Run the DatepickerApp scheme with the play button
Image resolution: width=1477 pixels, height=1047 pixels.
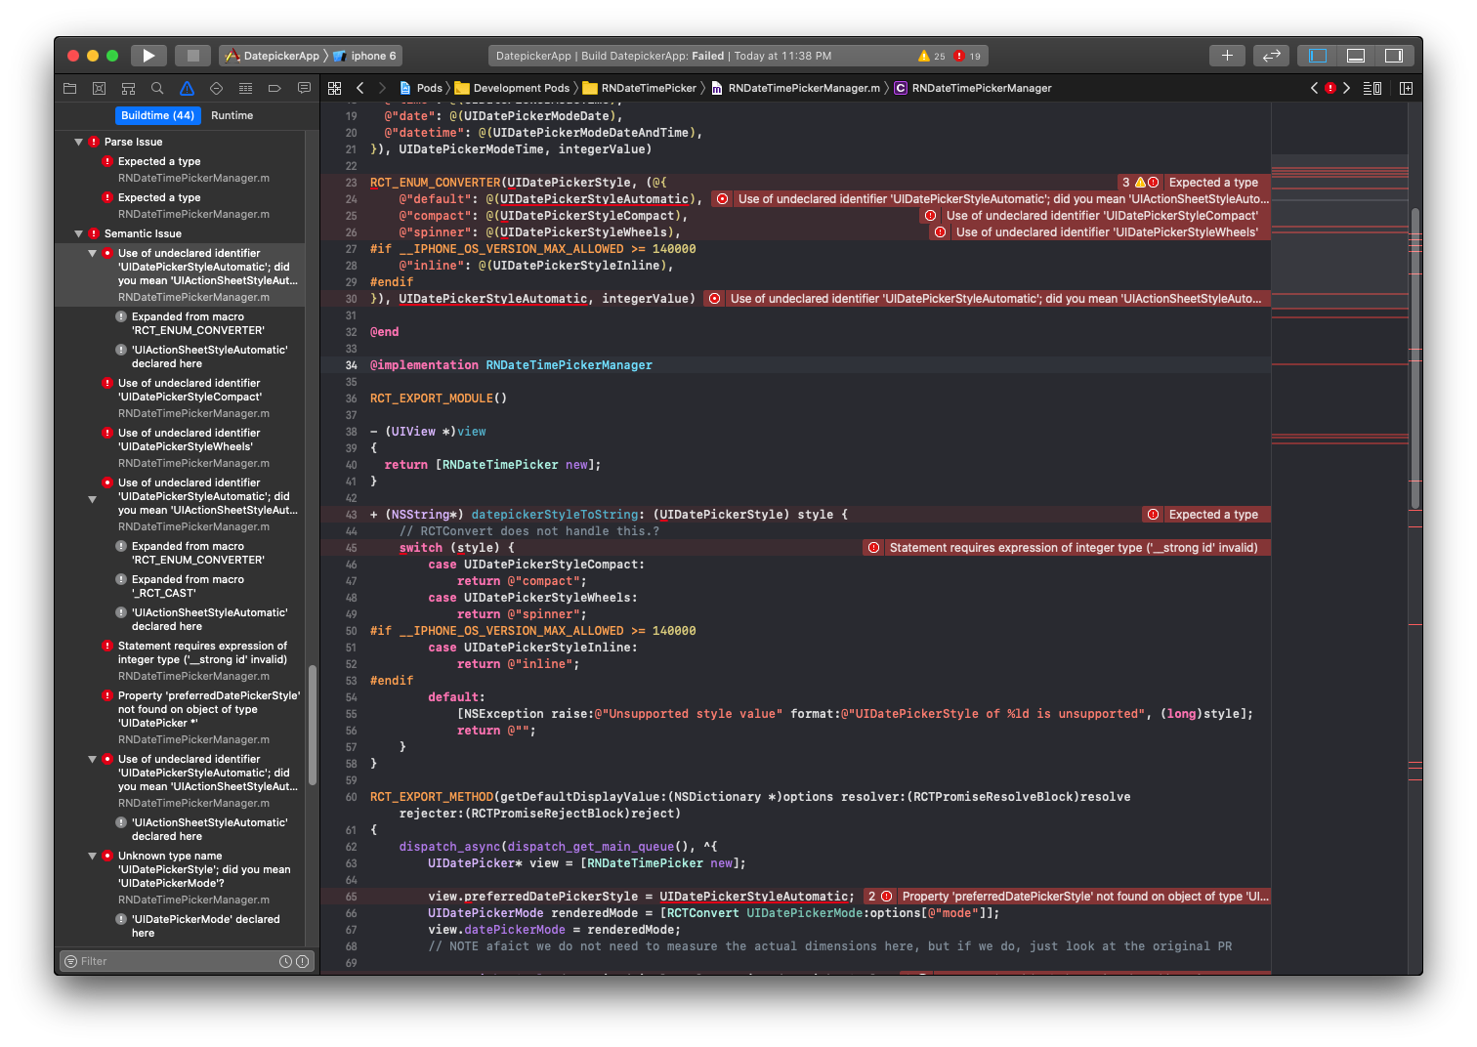click(148, 55)
